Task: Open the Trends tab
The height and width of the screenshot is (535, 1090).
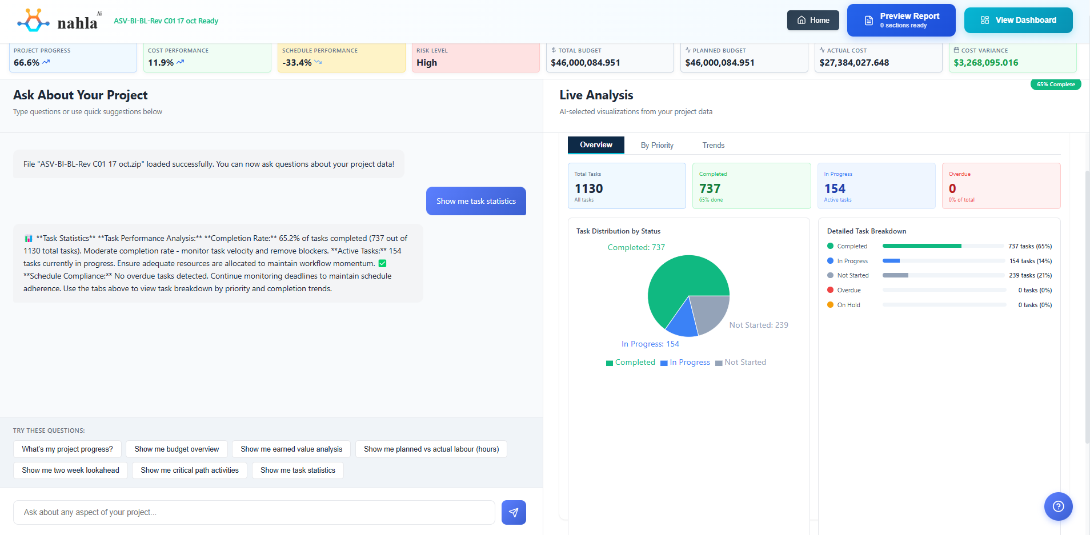Action: (713, 145)
